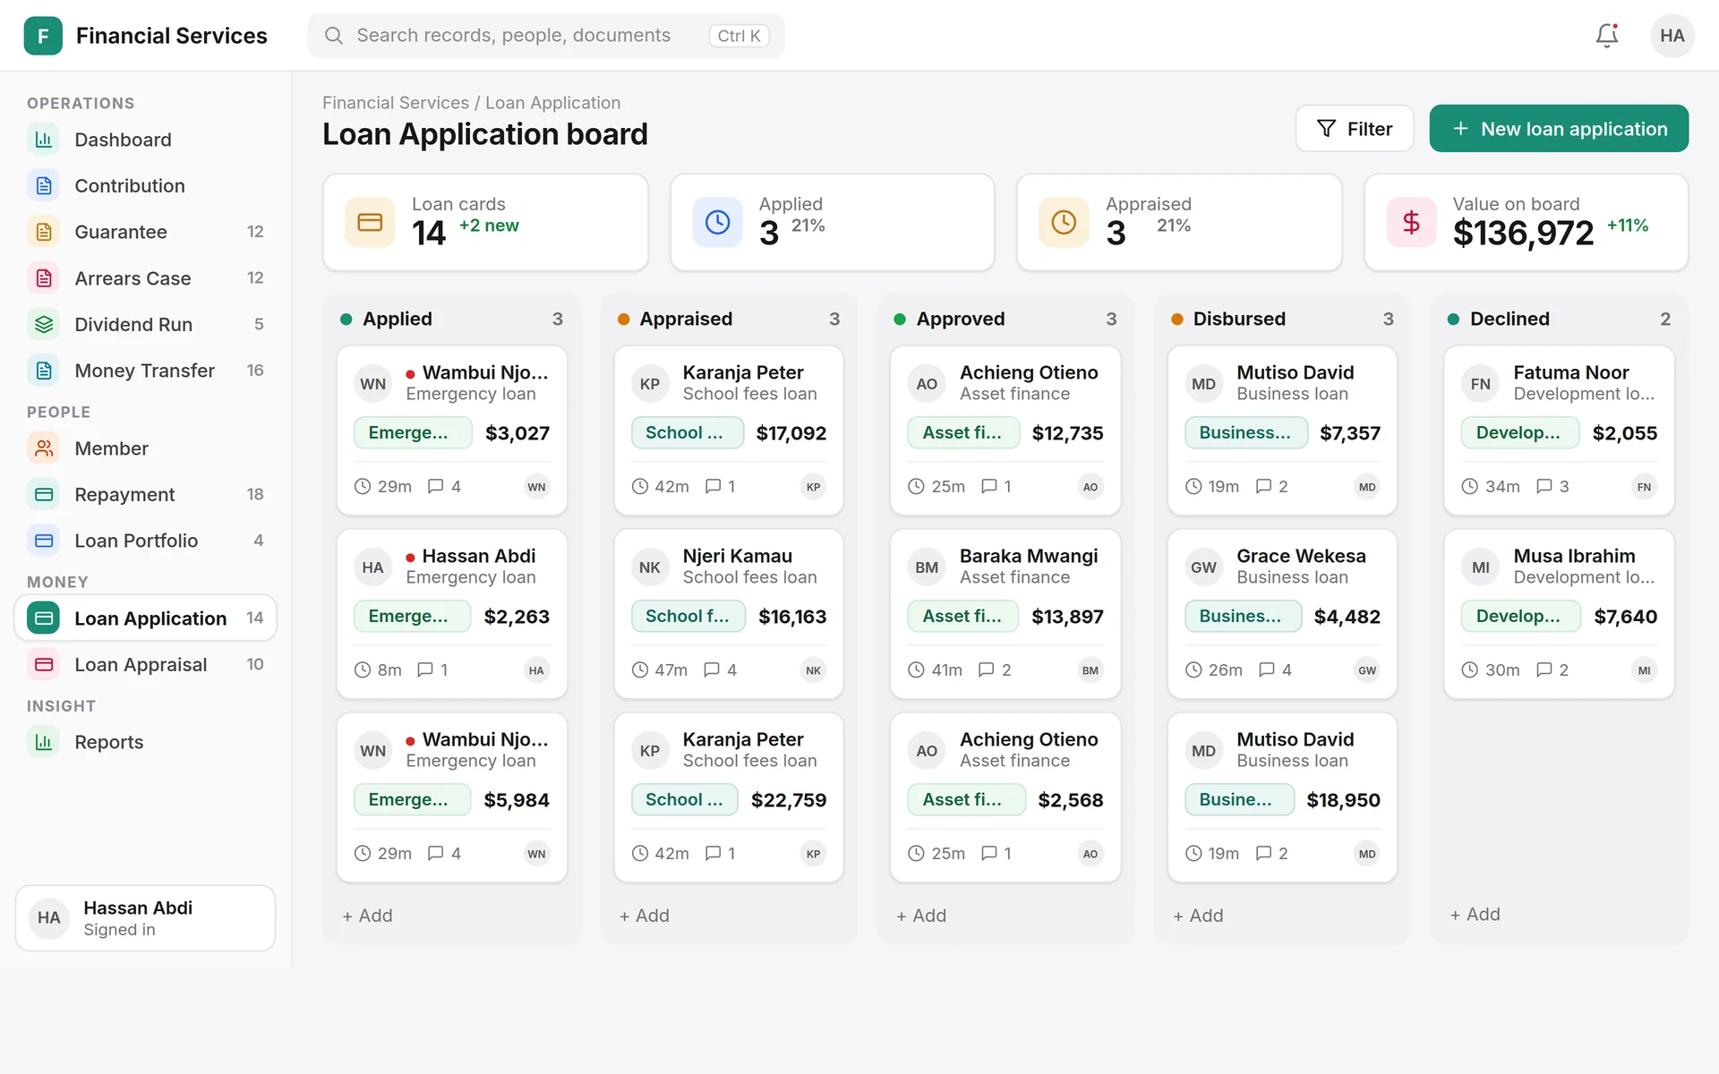Go to Loan Appraisal menu item
The width and height of the screenshot is (1719, 1074).
click(146, 664)
